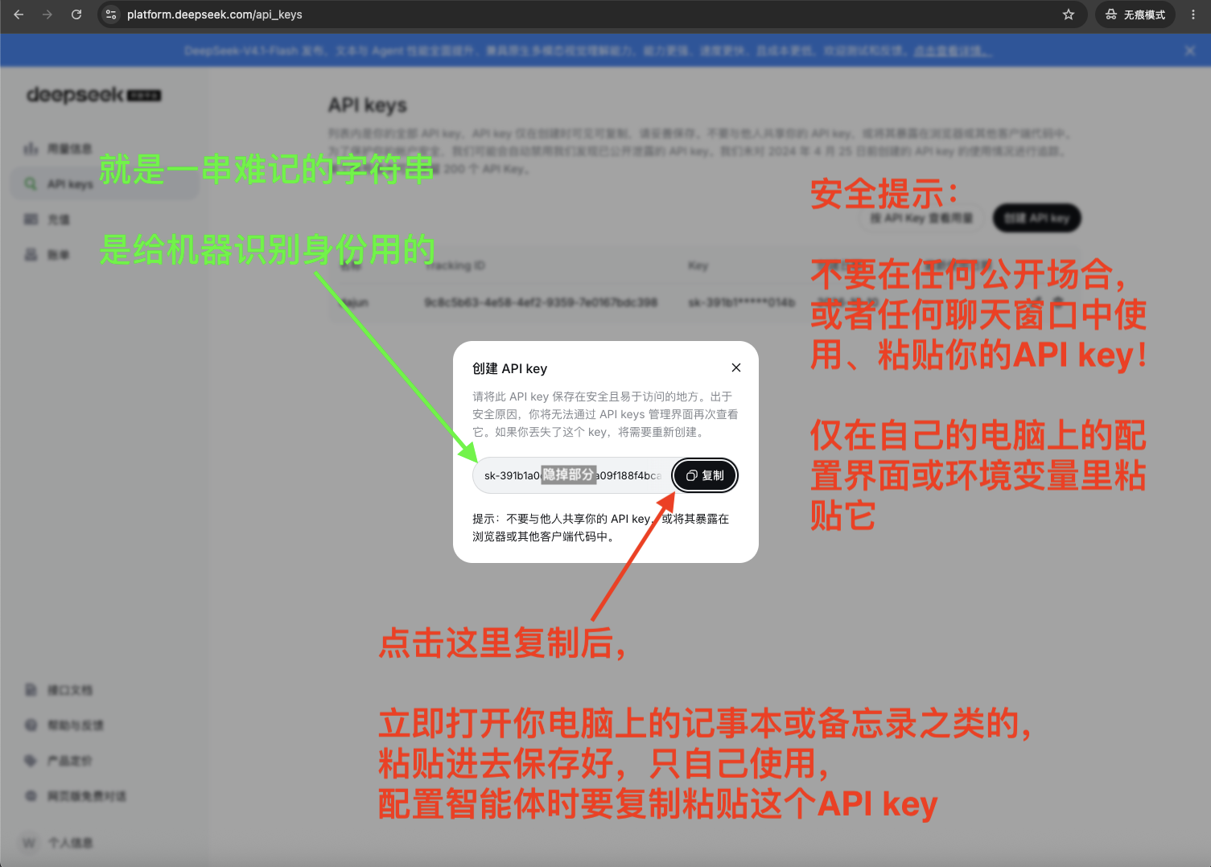
Task: Reload the DeepSeek platform page
Action: point(76,14)
